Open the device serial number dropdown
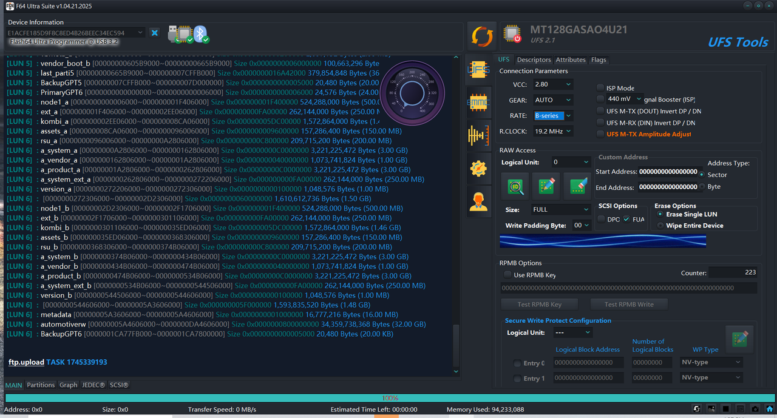Screen dimensions: 777x418 coord(75,33)
